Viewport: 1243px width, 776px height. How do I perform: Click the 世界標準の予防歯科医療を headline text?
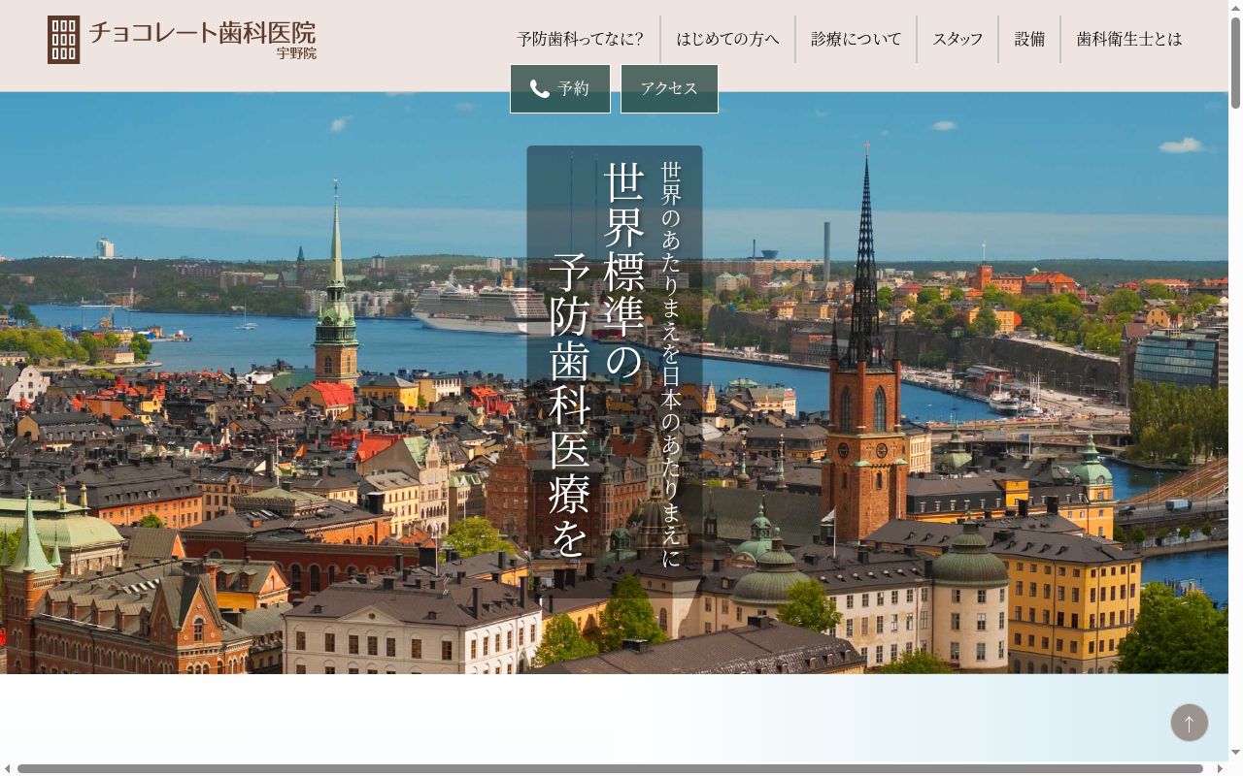596,361
